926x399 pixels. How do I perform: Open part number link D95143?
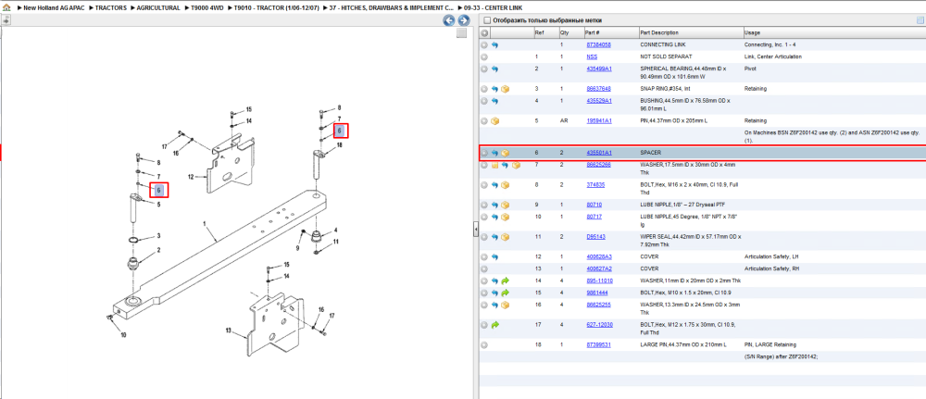[x=595, y=237]
